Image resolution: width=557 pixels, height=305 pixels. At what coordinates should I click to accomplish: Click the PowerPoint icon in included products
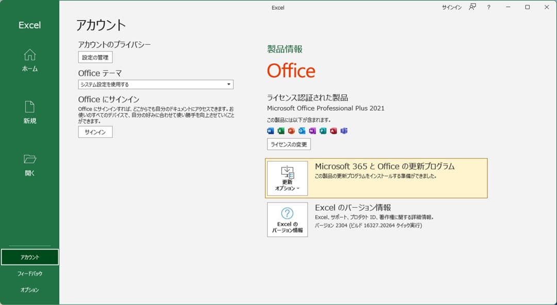tap(291, 131)
